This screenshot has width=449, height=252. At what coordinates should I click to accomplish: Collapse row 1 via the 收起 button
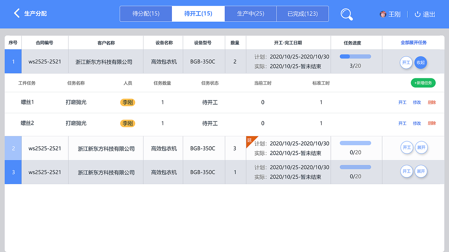coord(421,63)
